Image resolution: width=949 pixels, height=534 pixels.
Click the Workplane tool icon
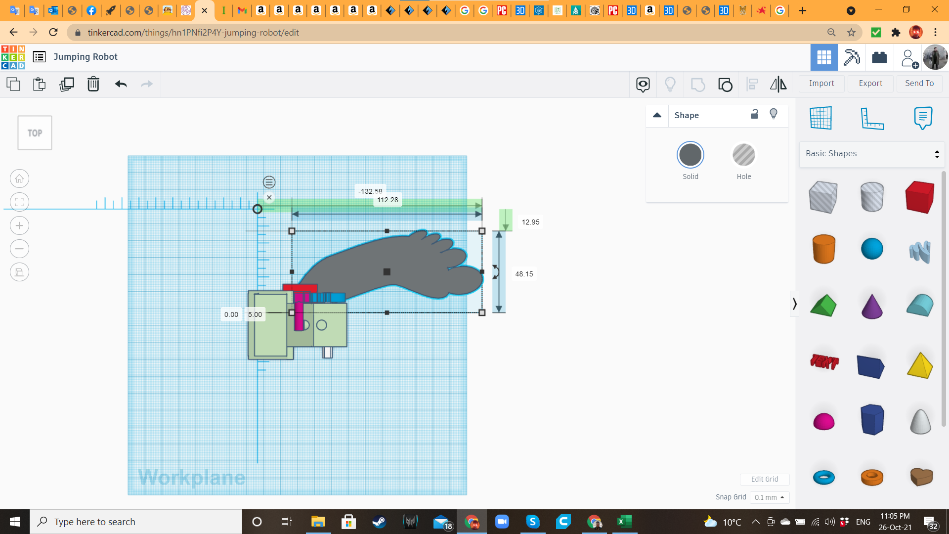821,118
